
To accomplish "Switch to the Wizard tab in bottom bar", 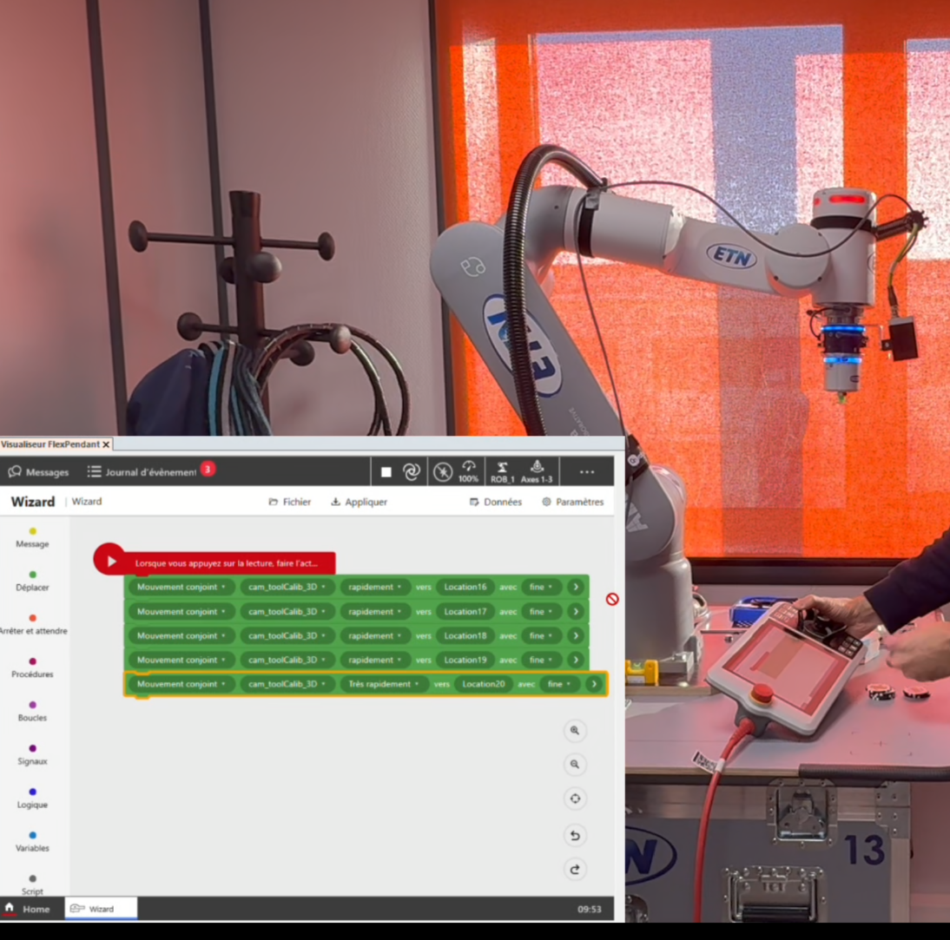I will coord(101,909).
